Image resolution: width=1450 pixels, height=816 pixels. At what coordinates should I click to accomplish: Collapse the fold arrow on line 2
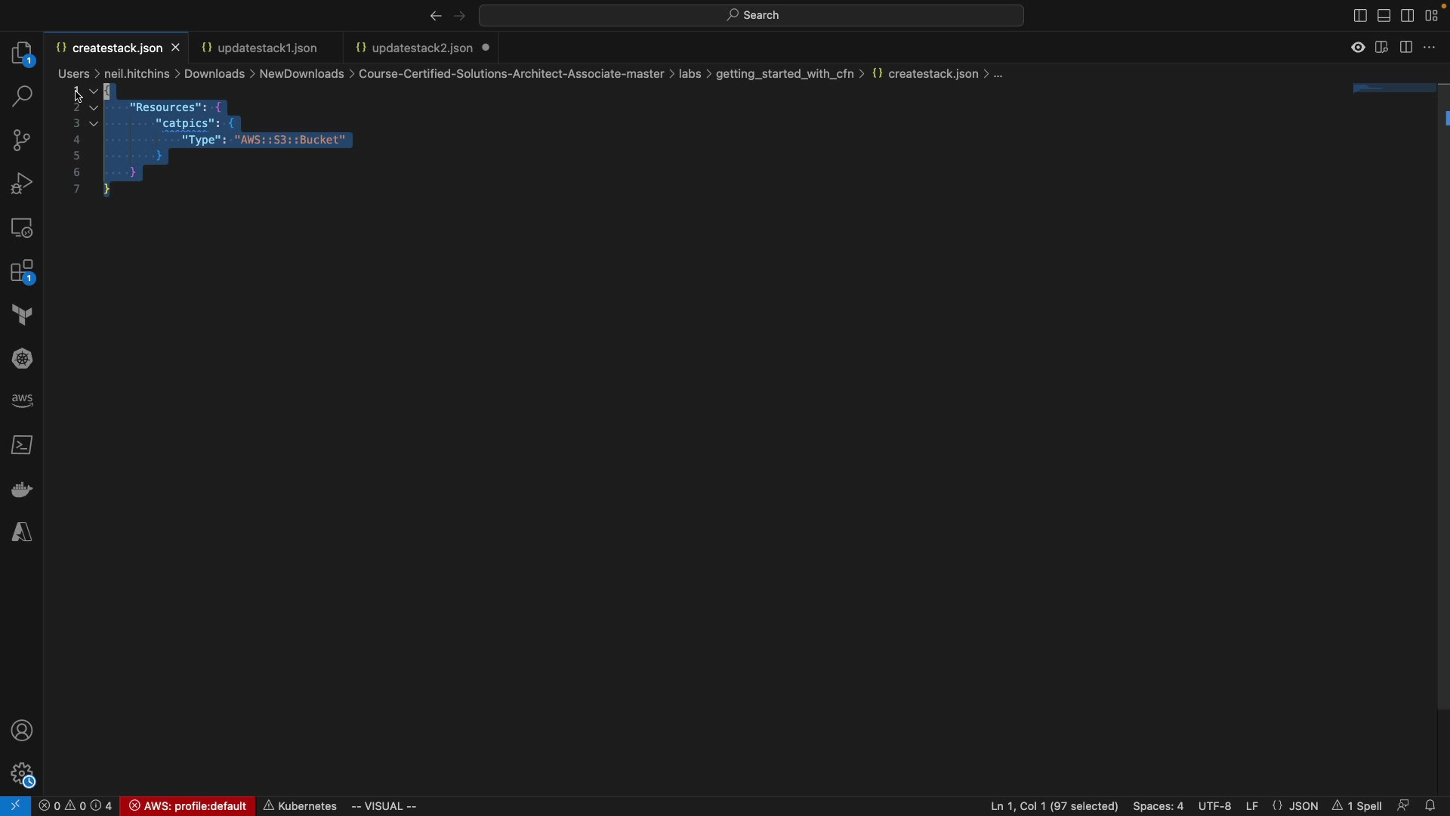(94, 108)
